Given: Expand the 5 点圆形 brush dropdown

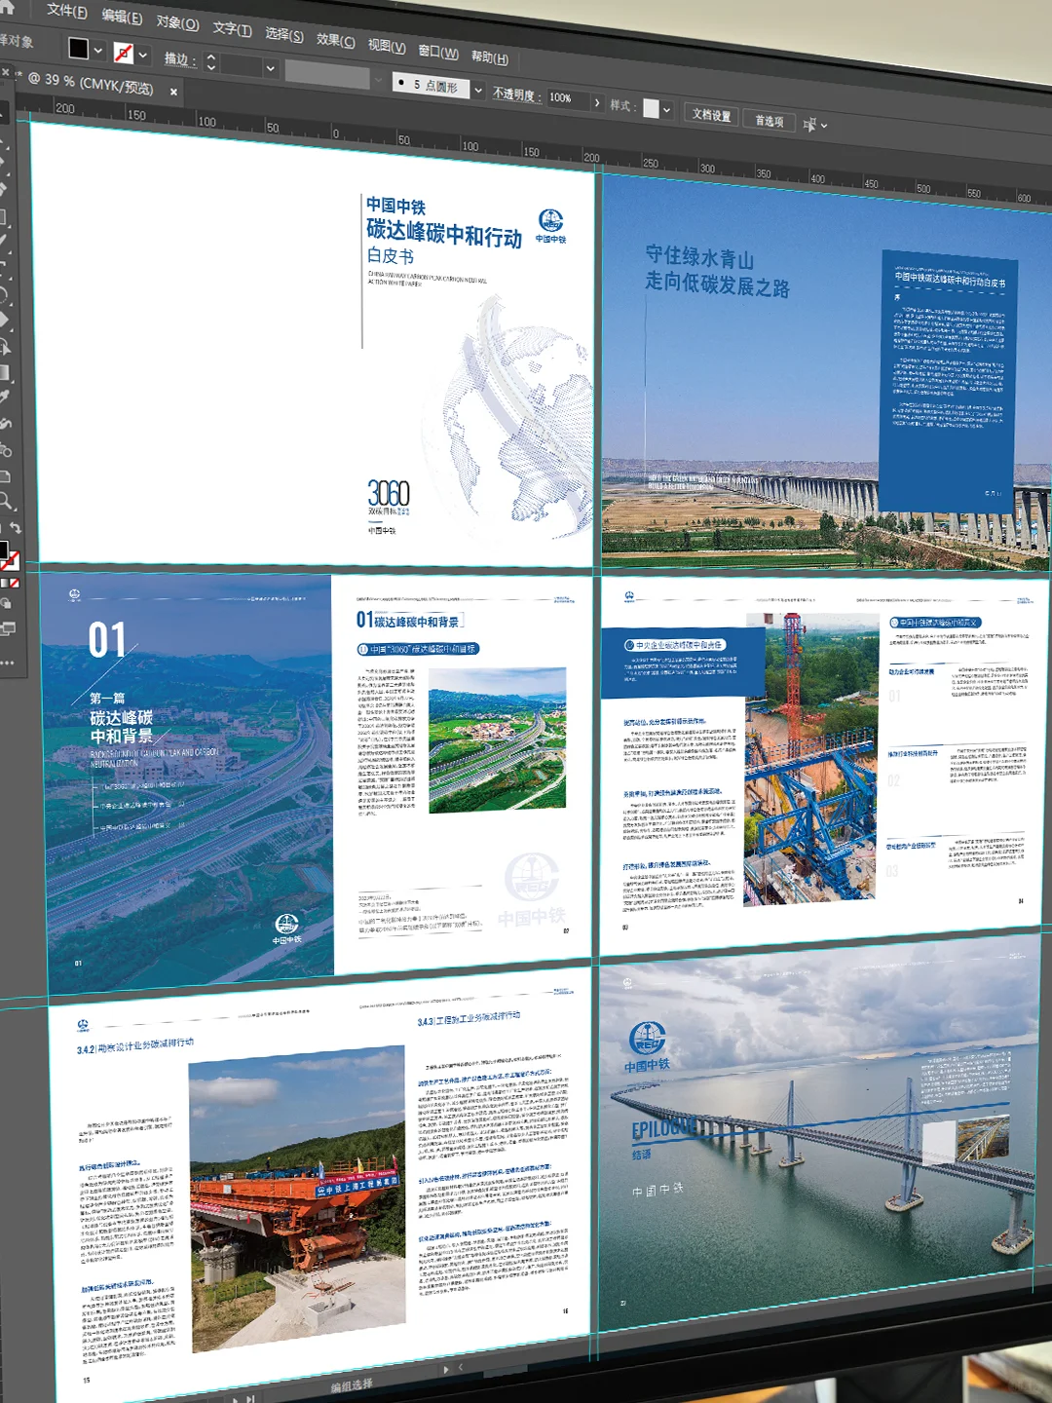Looking at the screenshot, I should (478, 90).
